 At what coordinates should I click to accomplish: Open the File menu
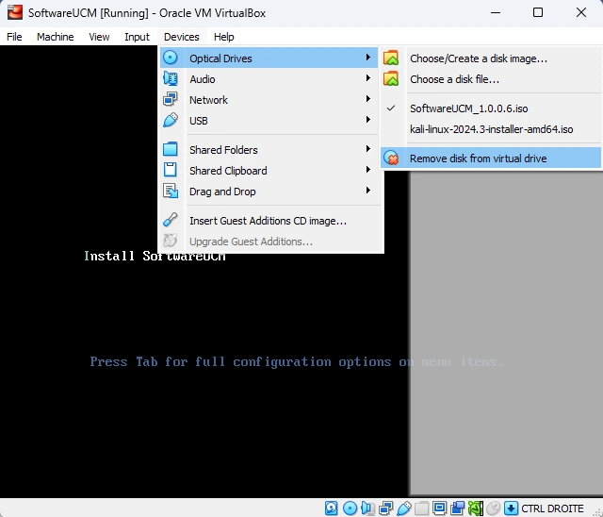[14, 37]
